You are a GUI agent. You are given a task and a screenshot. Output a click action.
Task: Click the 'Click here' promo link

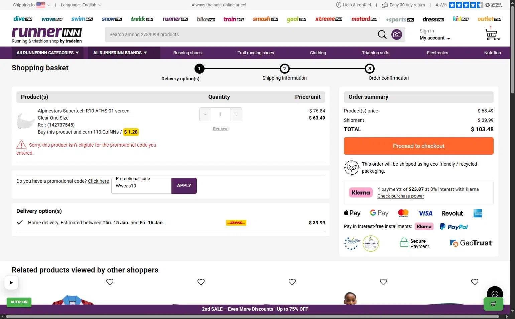pos(98,181)
